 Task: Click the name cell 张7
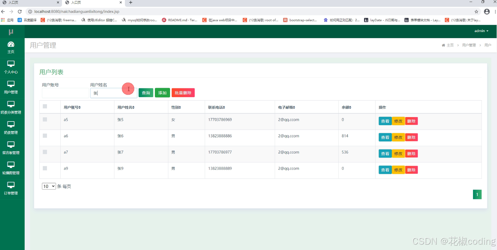[x=120, y=152]
